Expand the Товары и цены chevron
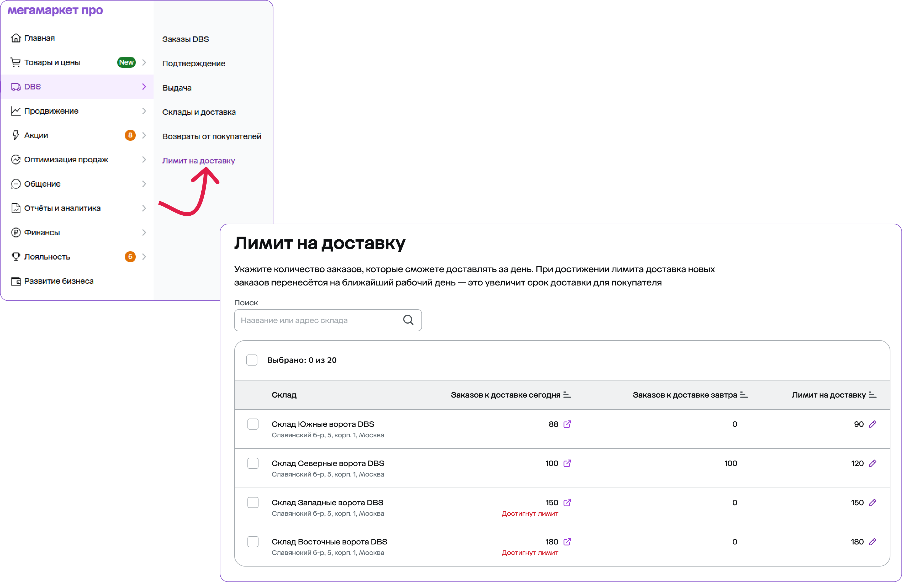This screenshot has width=902, height=582. (x=144, y=62)
